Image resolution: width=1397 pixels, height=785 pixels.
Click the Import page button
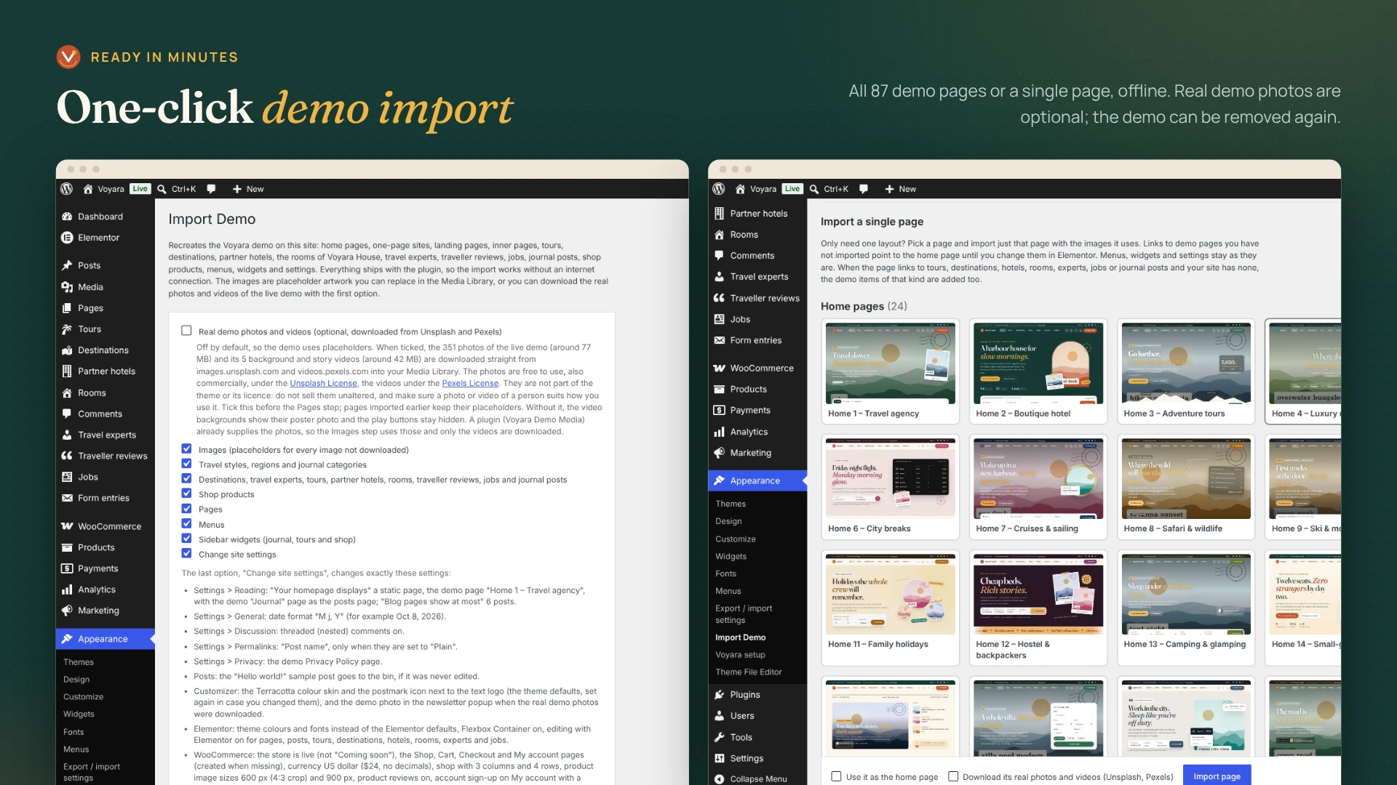point(1217,776)
